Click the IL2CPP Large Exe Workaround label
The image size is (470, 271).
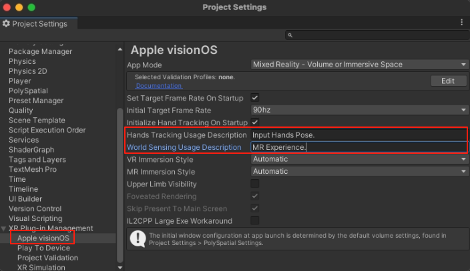click(x=180, y=221)
